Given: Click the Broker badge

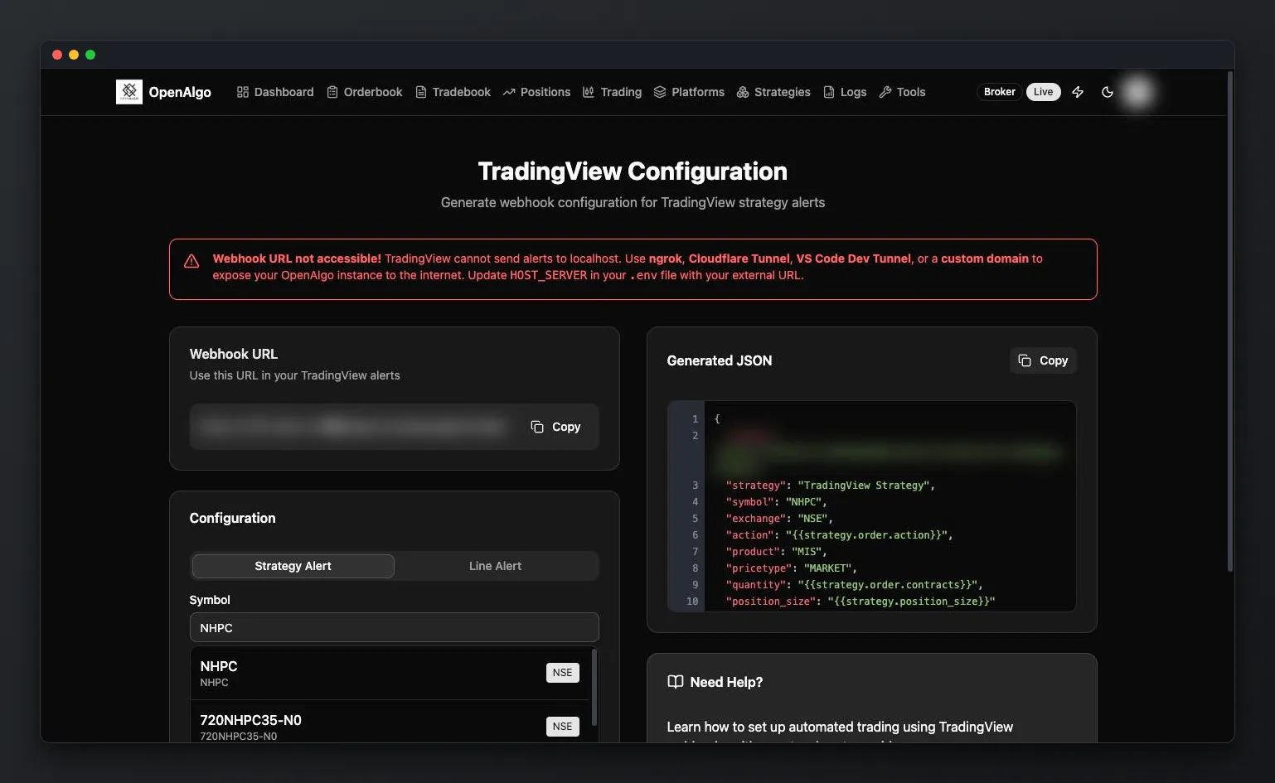Looking at the screenshot, I should click(999, 92).
